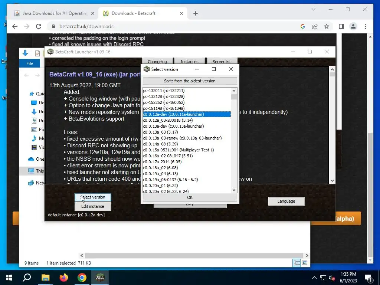Close the Downloads - Betacraft tab
Screen dimensions: 380x285
181,13
